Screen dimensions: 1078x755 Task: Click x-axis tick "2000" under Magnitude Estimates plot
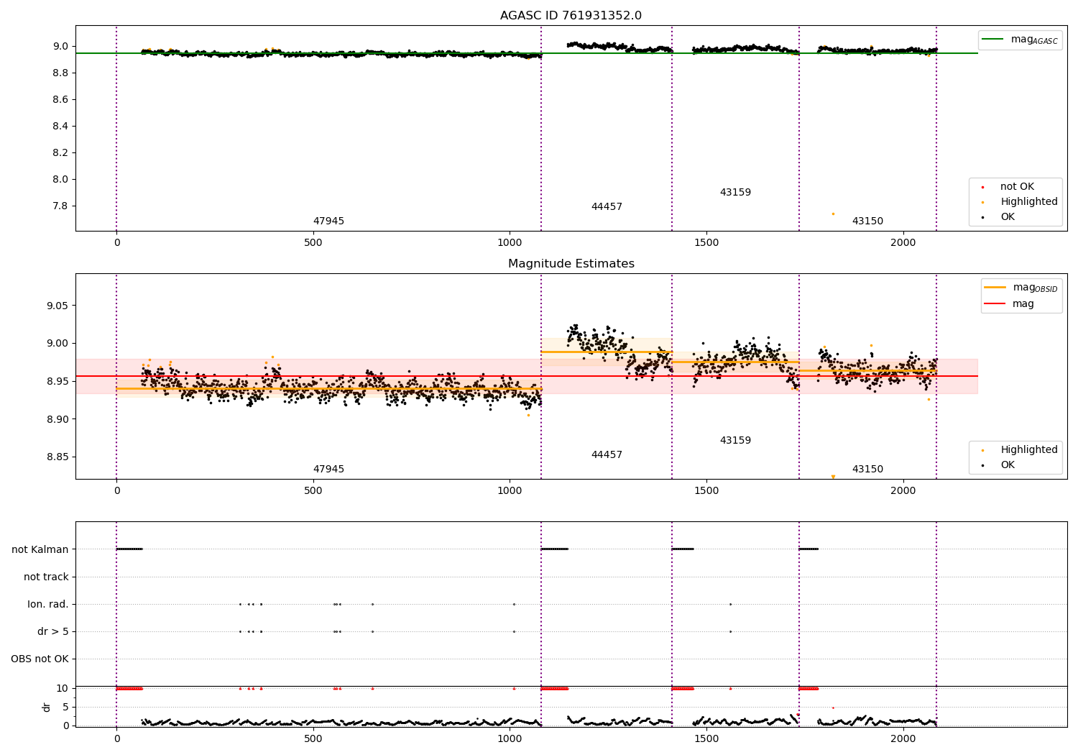click(x=903, y=491)
